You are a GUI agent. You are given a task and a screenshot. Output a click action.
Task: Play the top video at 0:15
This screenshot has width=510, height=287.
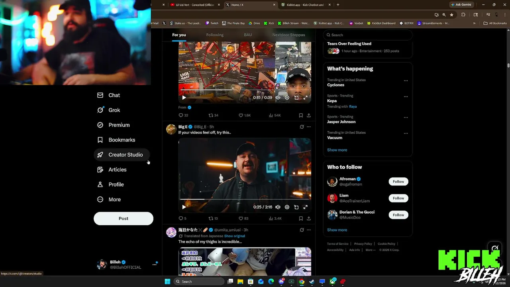[184, 98]
